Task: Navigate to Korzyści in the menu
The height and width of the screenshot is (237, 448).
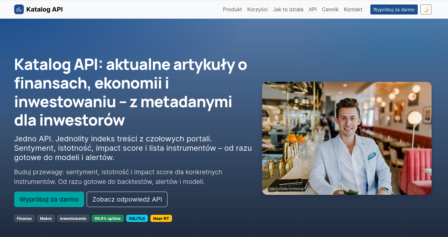Action: (x=257, y=9)
